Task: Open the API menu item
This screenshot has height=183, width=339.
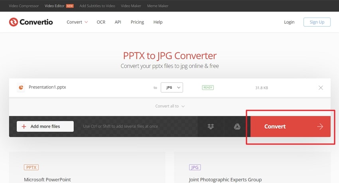Action: click(118, 22)
